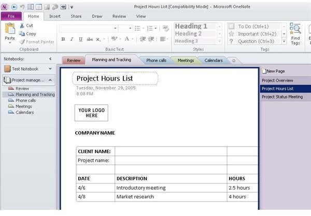This screenshot has height=216, width=311.
Task: Click the Project Hours List title field
Action: 115,79
